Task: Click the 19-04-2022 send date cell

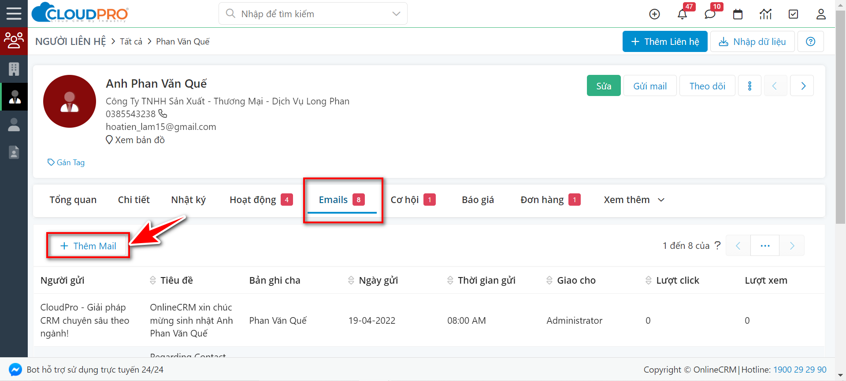Action: tap(372, 321)
